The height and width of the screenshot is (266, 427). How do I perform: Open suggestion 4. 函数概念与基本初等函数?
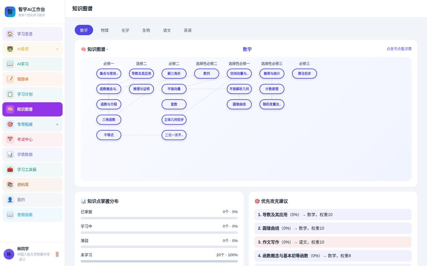pyautogui.click(x=333, y=256)
